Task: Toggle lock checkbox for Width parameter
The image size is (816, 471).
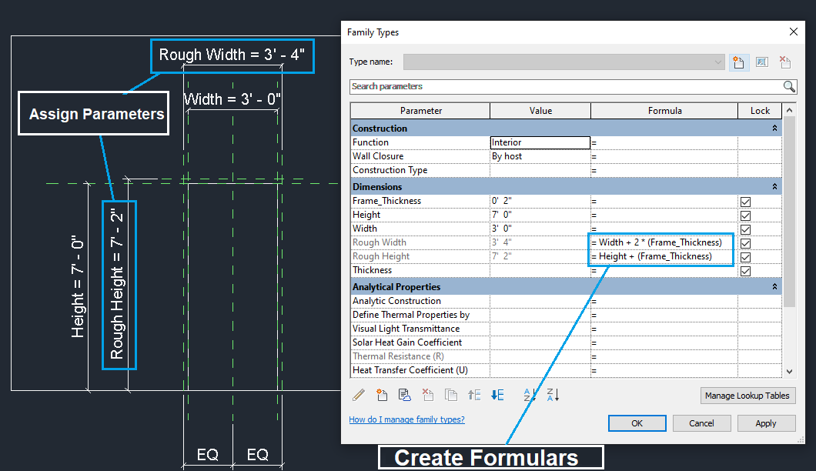Action: click(x=745, y=229)
